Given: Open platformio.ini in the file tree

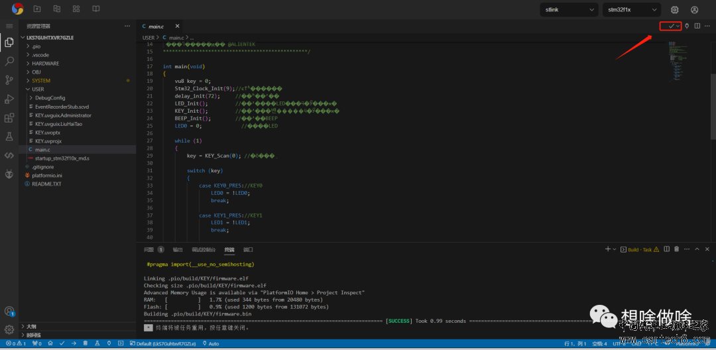Looking at the screenshot, I should click(x=77, y=175).
